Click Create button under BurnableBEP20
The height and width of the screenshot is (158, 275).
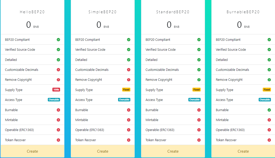[x=243, y=151]
